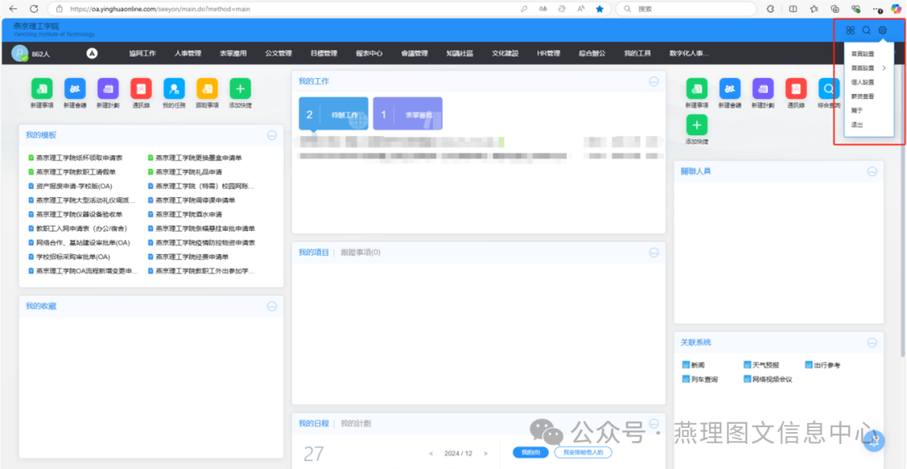Click the left green 新建事项 shortcut icon
Image resolution: width=907 pixels, height=469 pixels.
(x=41, y=88)
